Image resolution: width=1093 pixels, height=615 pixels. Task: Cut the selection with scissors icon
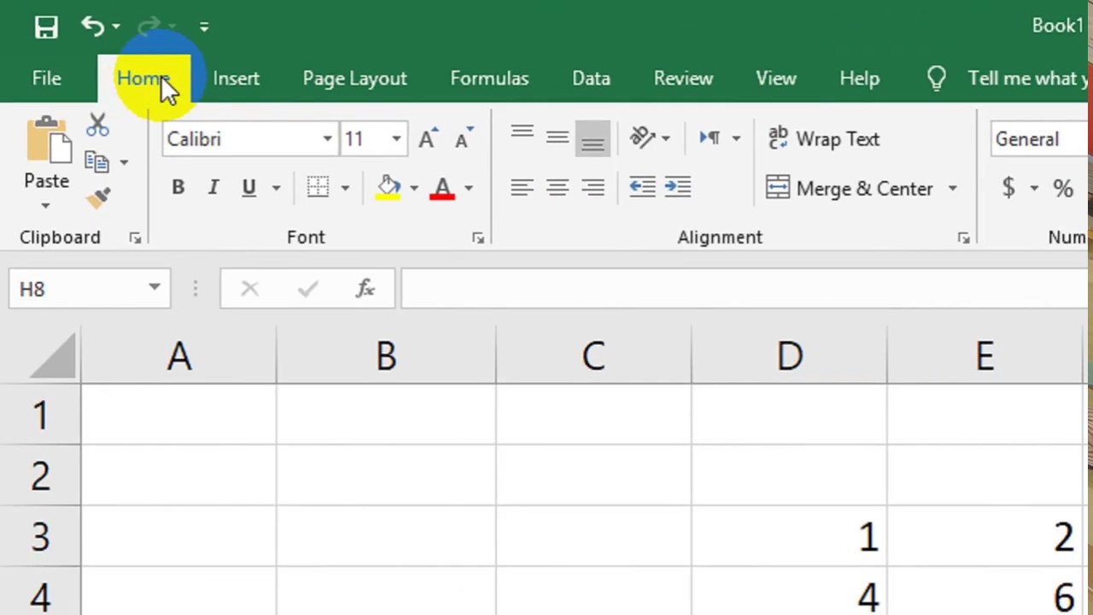click(97, 126)
